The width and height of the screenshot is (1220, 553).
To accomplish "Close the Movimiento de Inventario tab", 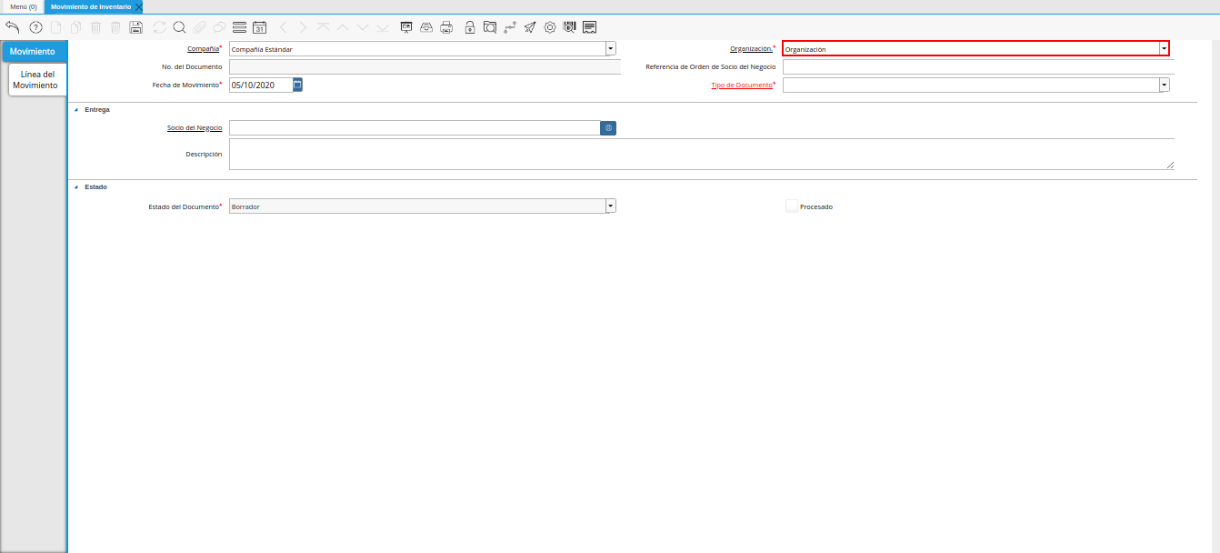I will point(138,6).
